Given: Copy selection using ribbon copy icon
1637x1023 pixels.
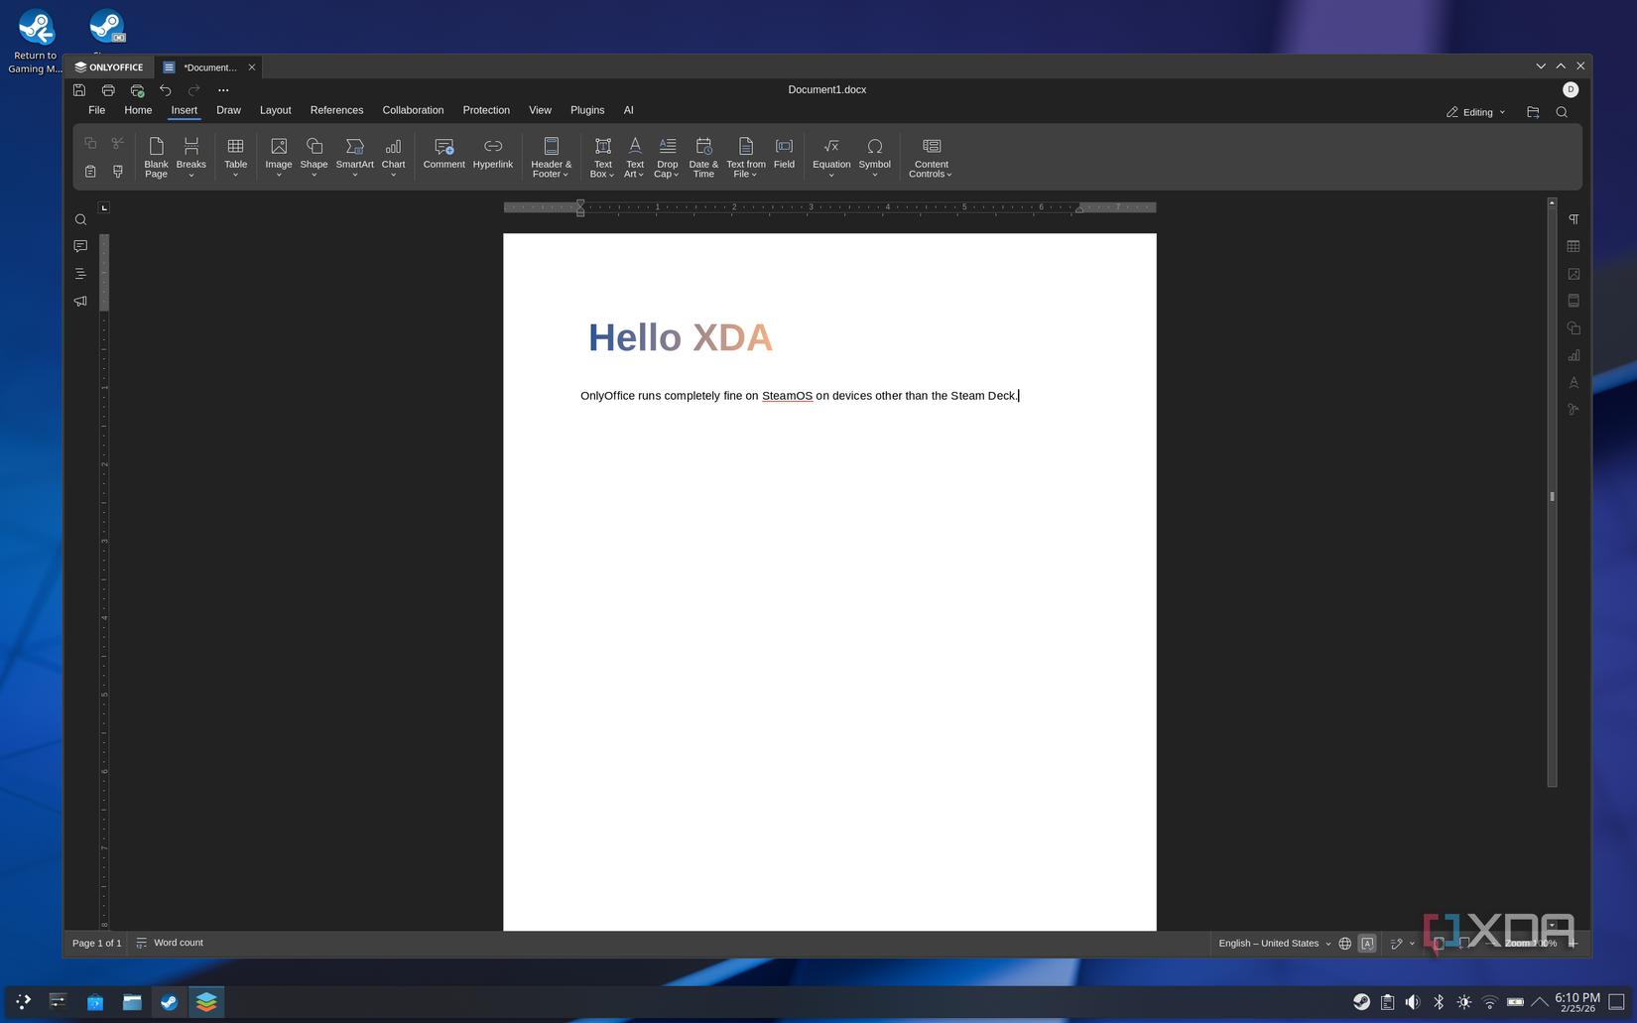Looking at the screenshot, I should click(90, 144).
